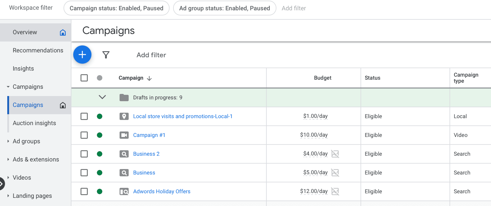
Task: Open Recommendations in the sidebar
Action: coord(38,50)
